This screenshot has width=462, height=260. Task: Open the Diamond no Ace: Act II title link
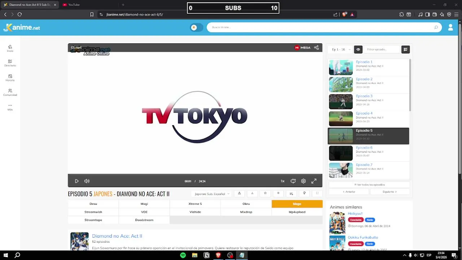tap(117, 236)
